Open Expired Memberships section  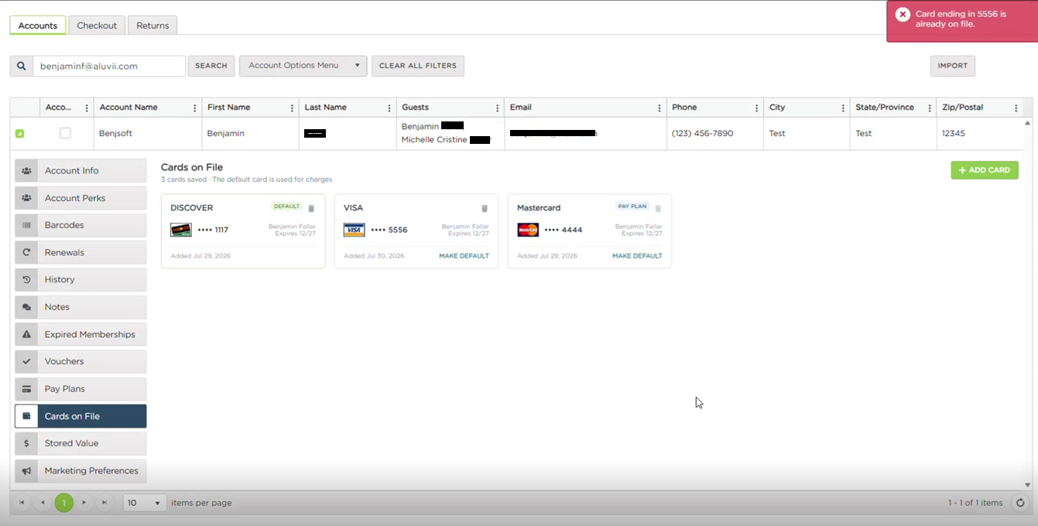[x=81, y=334]
